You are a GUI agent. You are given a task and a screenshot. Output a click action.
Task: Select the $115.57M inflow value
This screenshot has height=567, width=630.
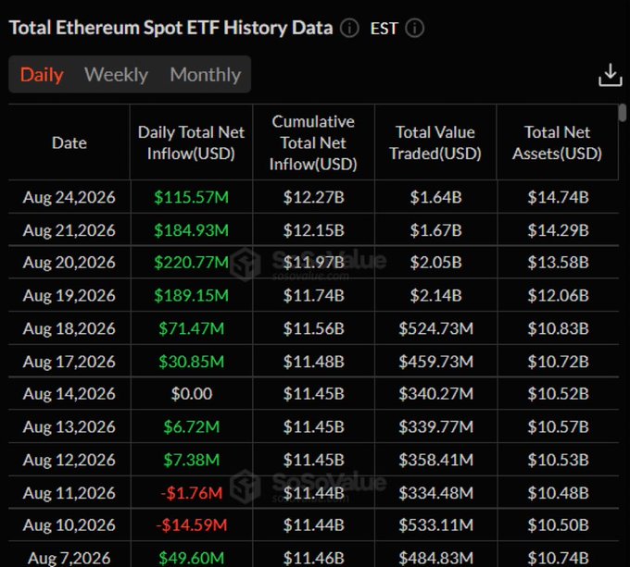click(x=191, y=197)
